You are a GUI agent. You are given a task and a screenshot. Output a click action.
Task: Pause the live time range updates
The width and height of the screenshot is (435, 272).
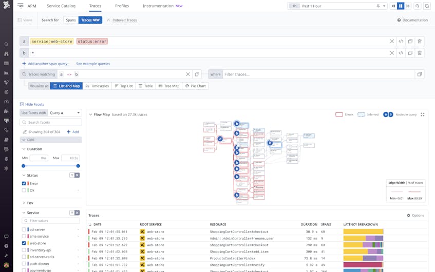(401, 6)
